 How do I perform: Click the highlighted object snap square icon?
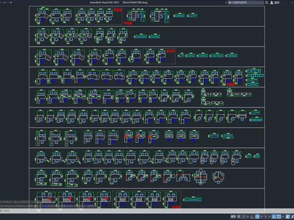[279, 216]
